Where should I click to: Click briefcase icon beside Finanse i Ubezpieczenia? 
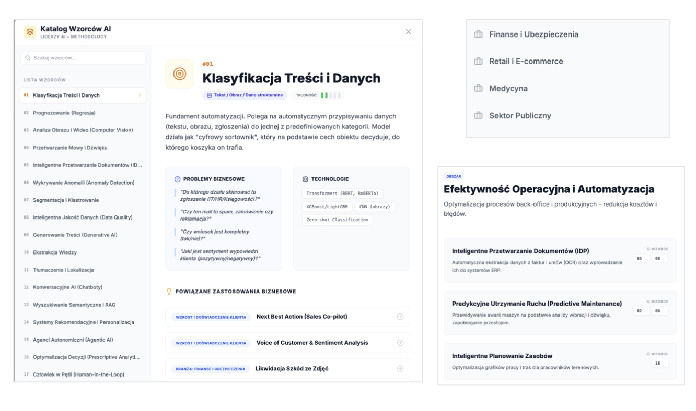[478, 34]
